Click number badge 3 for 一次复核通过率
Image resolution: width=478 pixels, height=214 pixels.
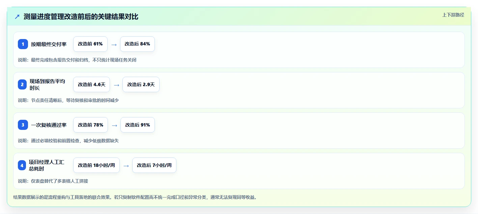click(x=23, y=125)
